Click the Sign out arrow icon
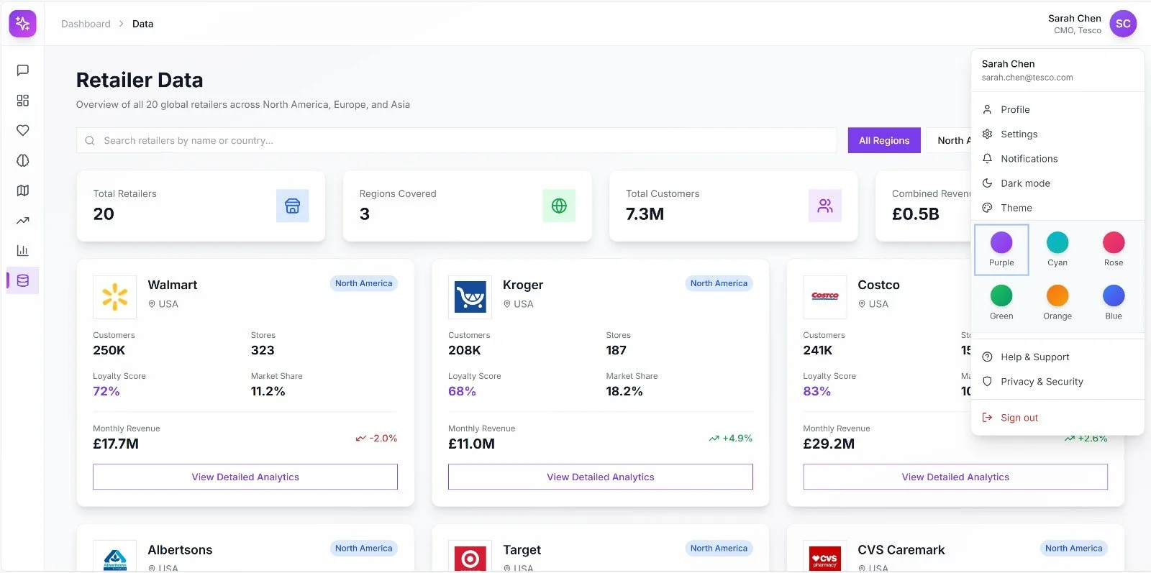The height and width of the screenshot is (573, 1151). click(x=988, y=418)
